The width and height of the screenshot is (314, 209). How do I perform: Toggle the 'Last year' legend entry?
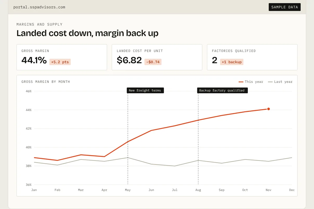[x=280, y=82]
